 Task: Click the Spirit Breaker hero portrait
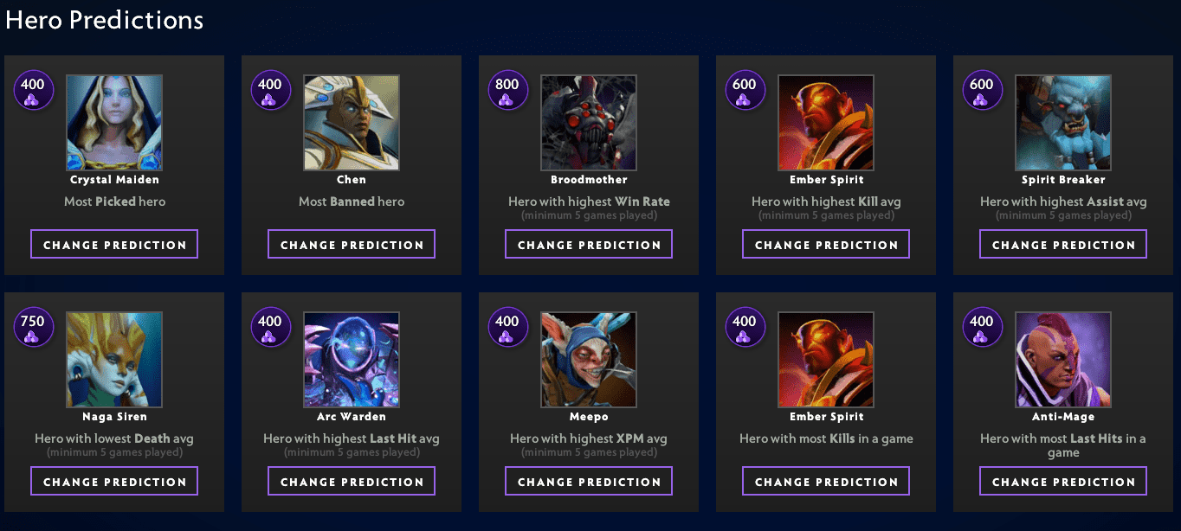(1063, 123)
